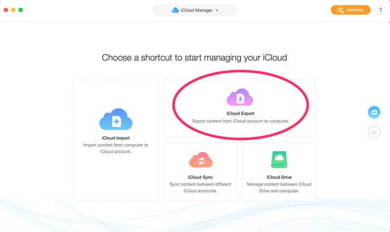This screenshot has width=390, height=232.
Task: Click the Activate button
Action: [x=351, y=10]
